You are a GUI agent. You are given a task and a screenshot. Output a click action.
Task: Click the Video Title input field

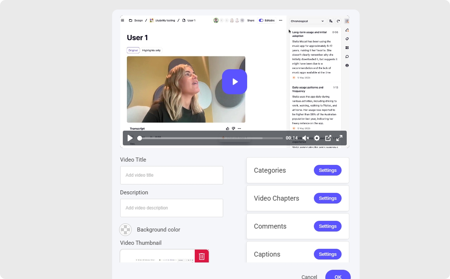point(172,175)
